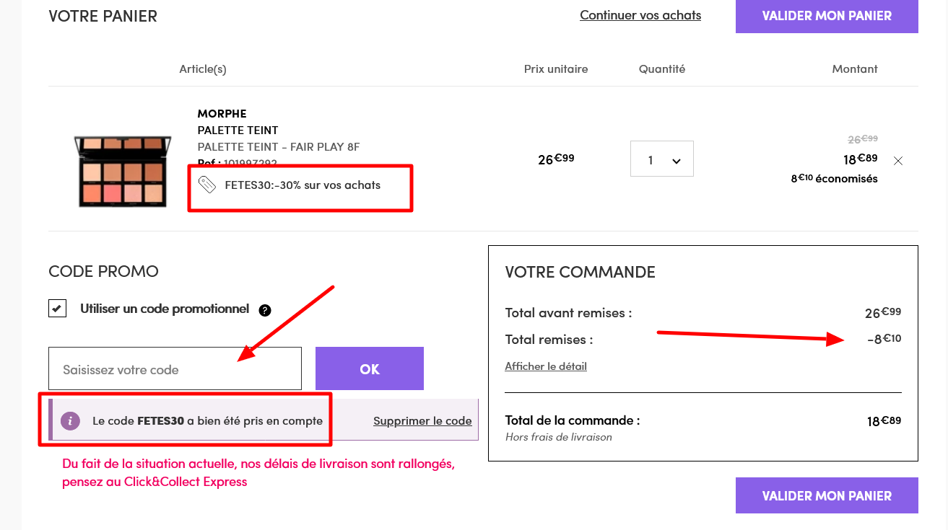Click the 'Palette Teint - Fair Play 8F' shade text
The height and width of the screenshot is (530, 948).
278,147
